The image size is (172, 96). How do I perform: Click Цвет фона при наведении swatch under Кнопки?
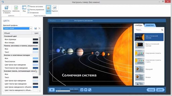point(35,65)
